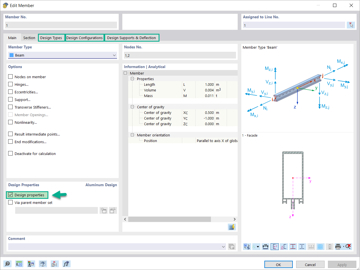Uncheck the Design properties checkbox
Screen dimensions: 360x270
click(10, 195)
